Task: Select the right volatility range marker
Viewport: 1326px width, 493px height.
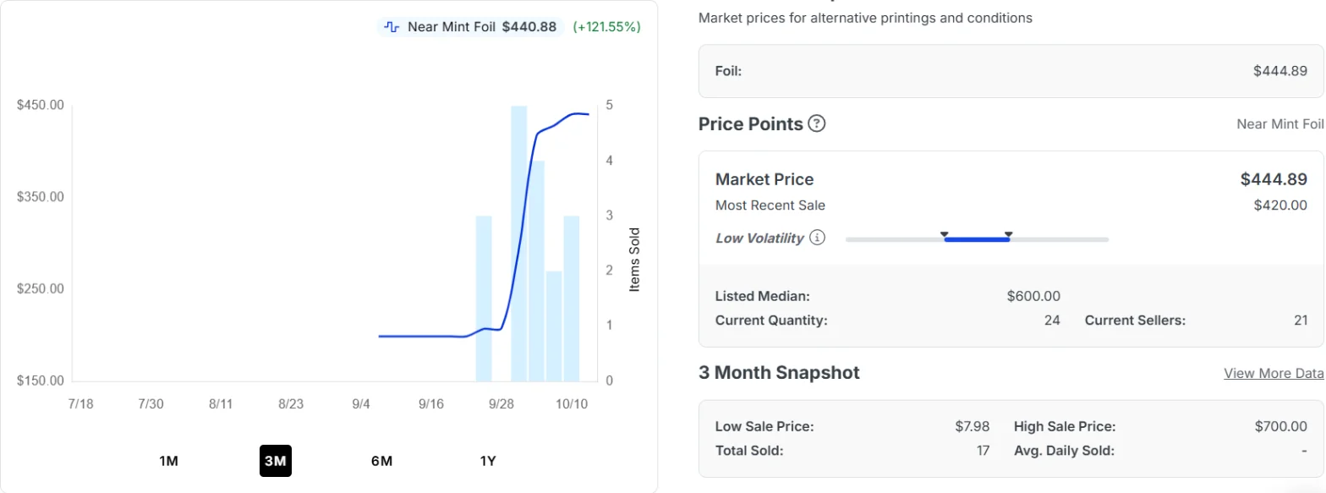Action: 1009,234
